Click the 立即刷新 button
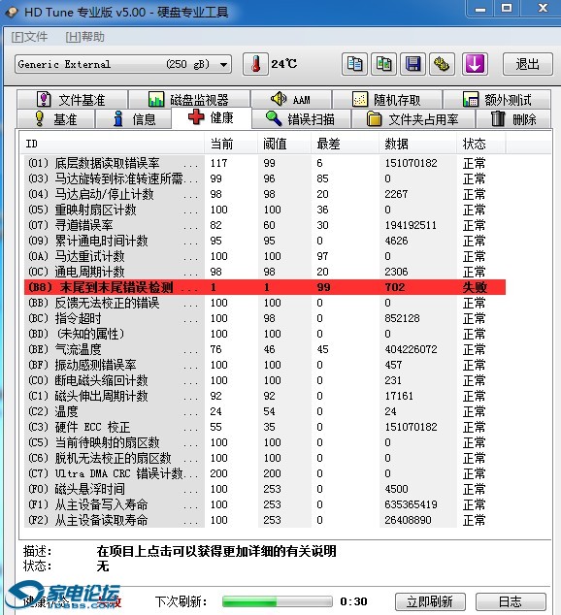The width and height of the screenshot is (561, 615). (430, 601)
